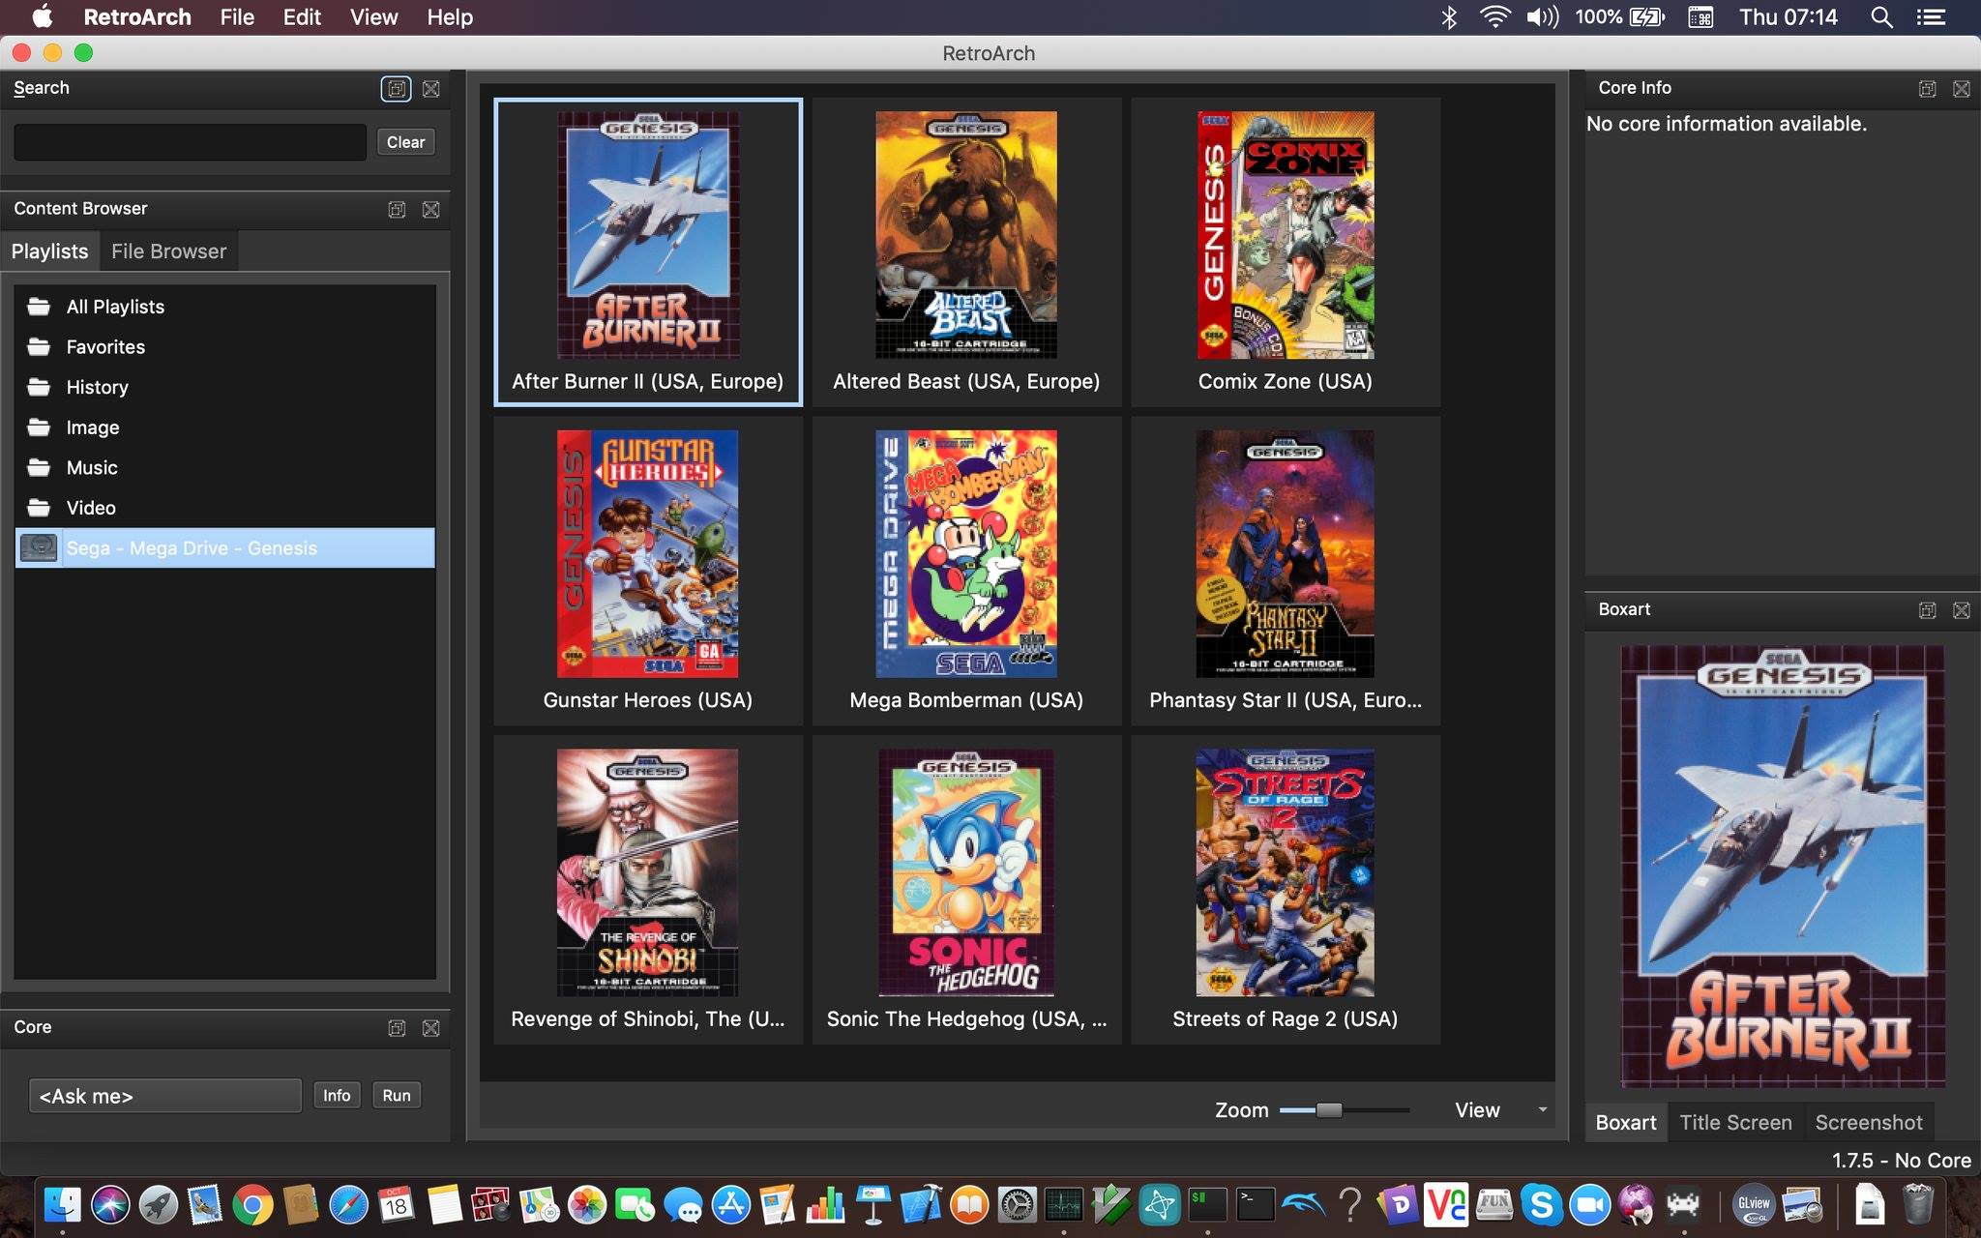
Task: Select Sega Mega Drive Genesis playlist icon
Action: tap(40, 548)
